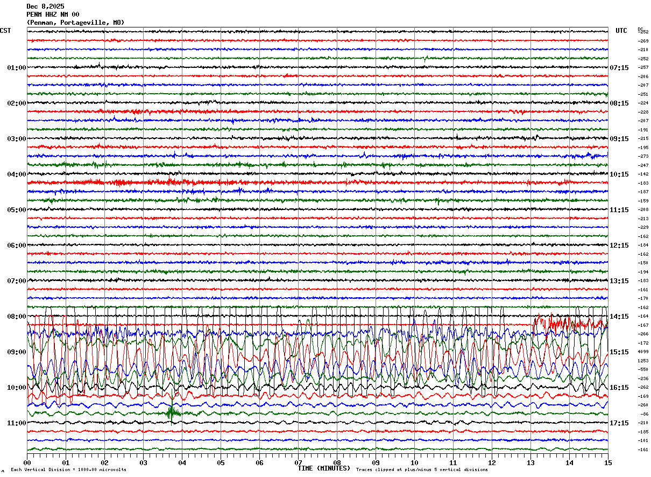
Task: Click the green-trace seismic burst after 10:00 CST
Action: pyautogui.click(x=172, y=413)
